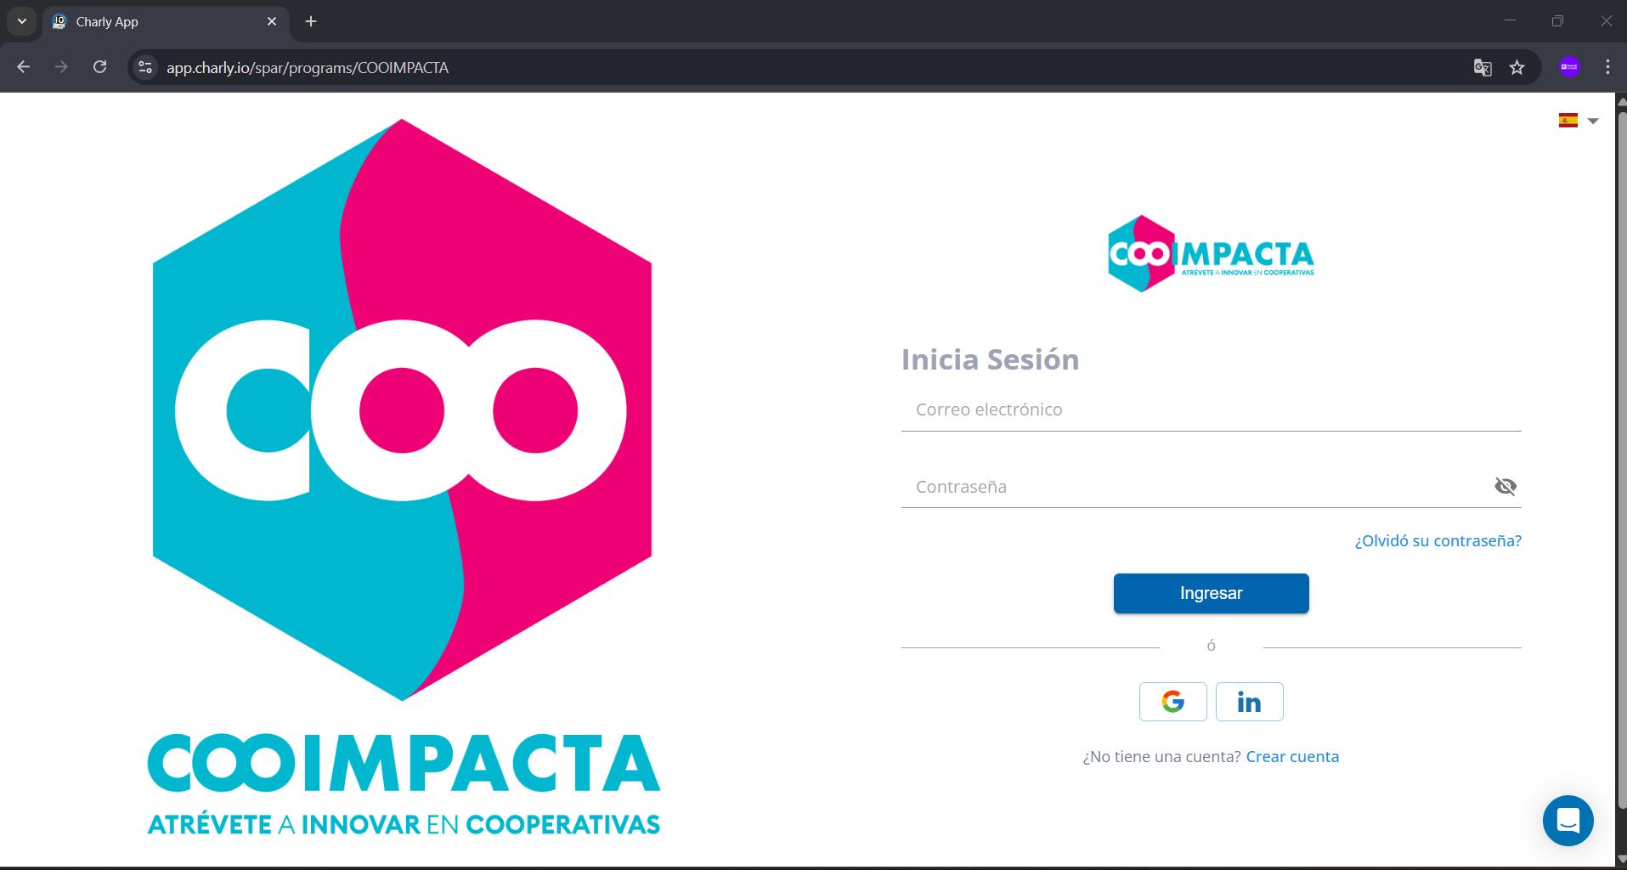Click the browser forward arrow

coord(61,67)
